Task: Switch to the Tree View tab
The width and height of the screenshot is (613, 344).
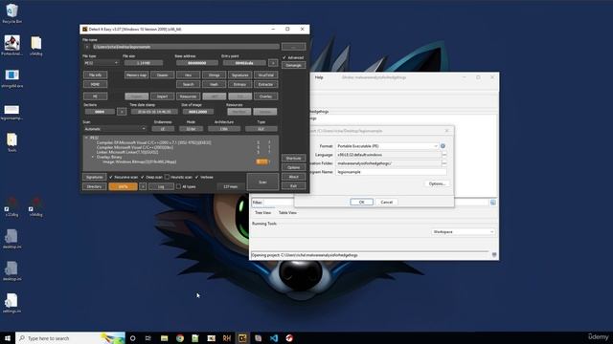Action: click(x=262, y=212)
